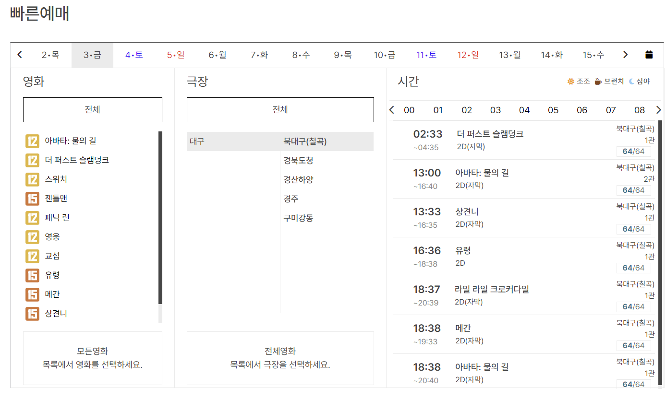Click 12 rating icon beside 아바타: 물의 길
The height and width of the screenshot is (399, 666).
point(32,141)
